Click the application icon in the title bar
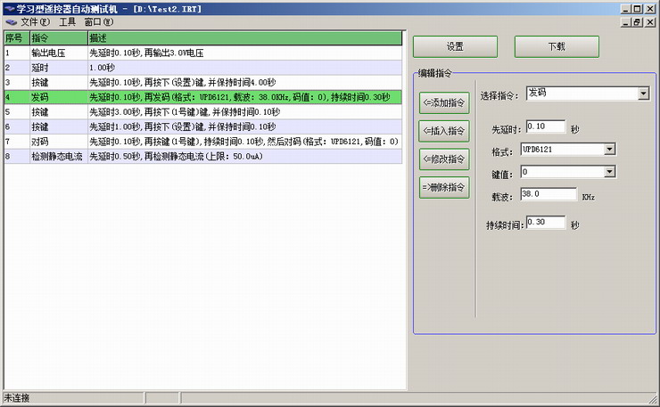This screenshot has height=407, width=660. [8, 8]
